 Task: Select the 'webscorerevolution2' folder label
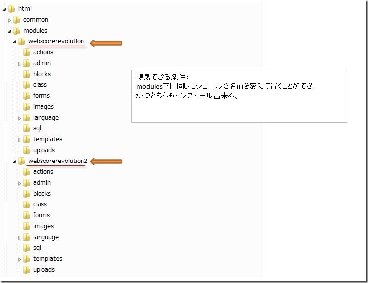click(58, 161)
